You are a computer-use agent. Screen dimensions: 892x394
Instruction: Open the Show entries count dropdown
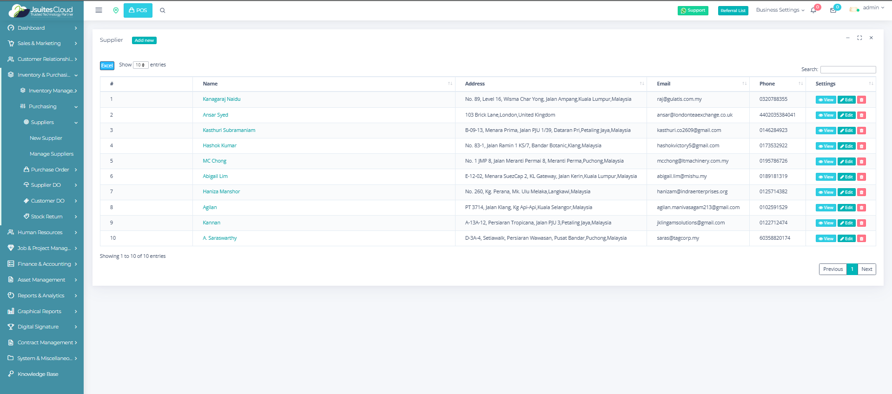[140, 65]
